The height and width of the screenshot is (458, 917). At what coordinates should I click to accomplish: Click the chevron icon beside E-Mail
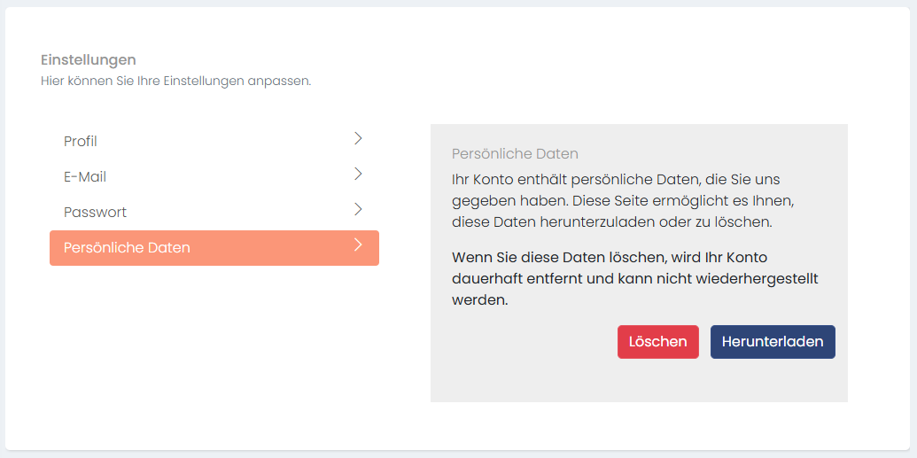pyautogui.click(x=358, y=174)
